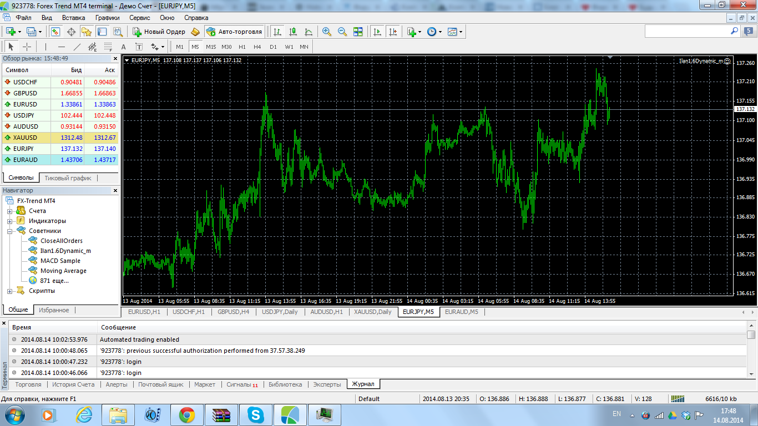Select the crosshair tool

(27, 47)
